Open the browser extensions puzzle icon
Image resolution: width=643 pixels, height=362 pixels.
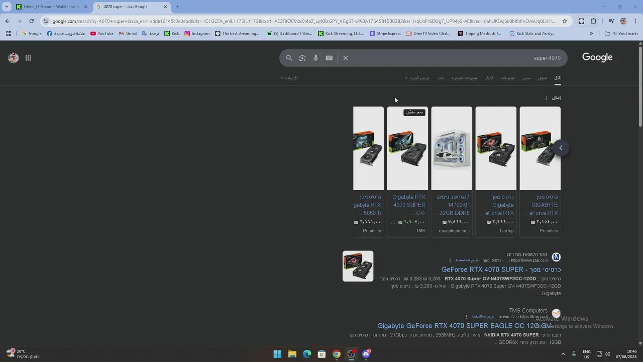pos(594,21)
